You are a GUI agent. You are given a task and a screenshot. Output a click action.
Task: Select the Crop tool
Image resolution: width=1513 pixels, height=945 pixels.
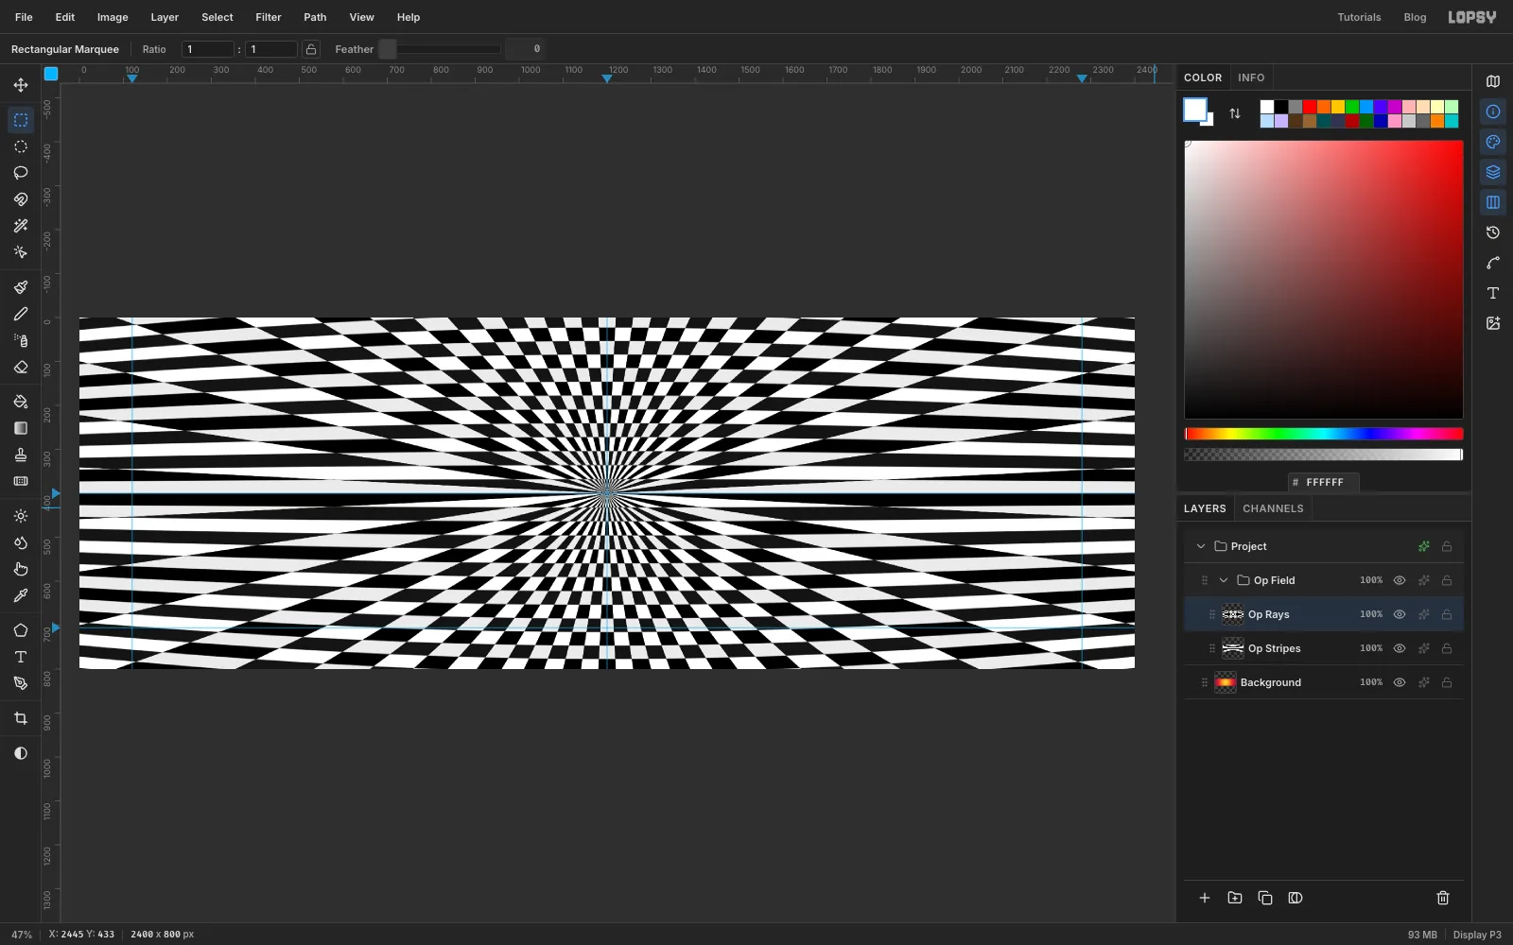pyautogui.click(x=21, y=718)
